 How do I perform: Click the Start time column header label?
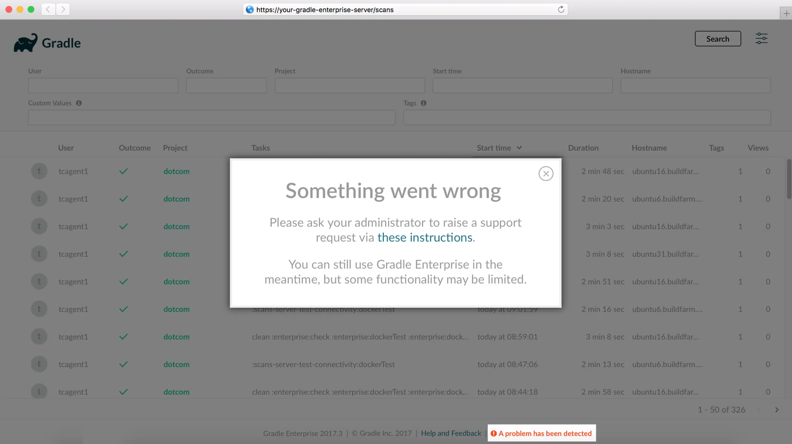(x=494, y=148)
